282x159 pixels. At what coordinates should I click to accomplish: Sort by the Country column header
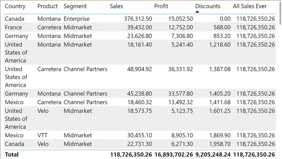tap(15, 6)
